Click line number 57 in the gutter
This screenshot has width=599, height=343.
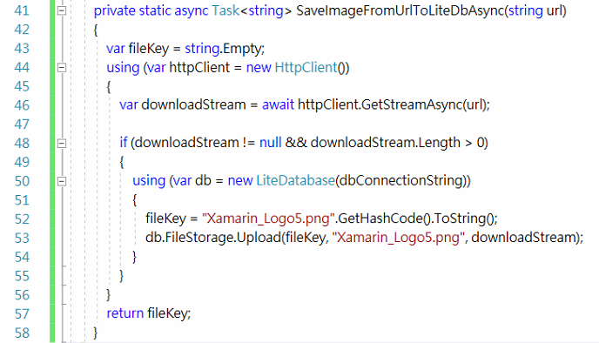(22, 314)
